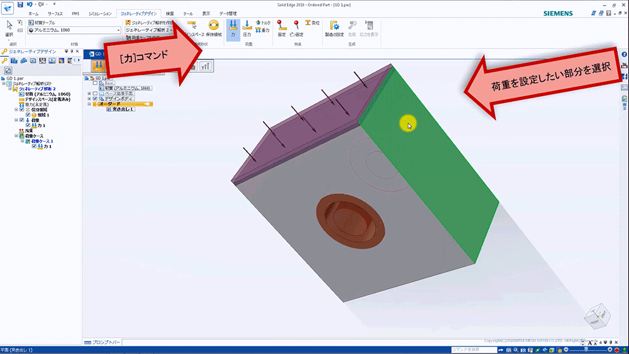The image size is (629, 354).
Task: Open the データ管理 ribbon tab
Action: [x=228, y=14]
